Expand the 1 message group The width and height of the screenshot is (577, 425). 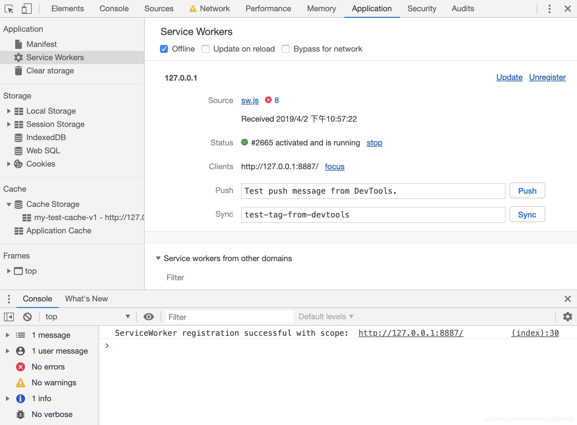click(x=7, y=335)
